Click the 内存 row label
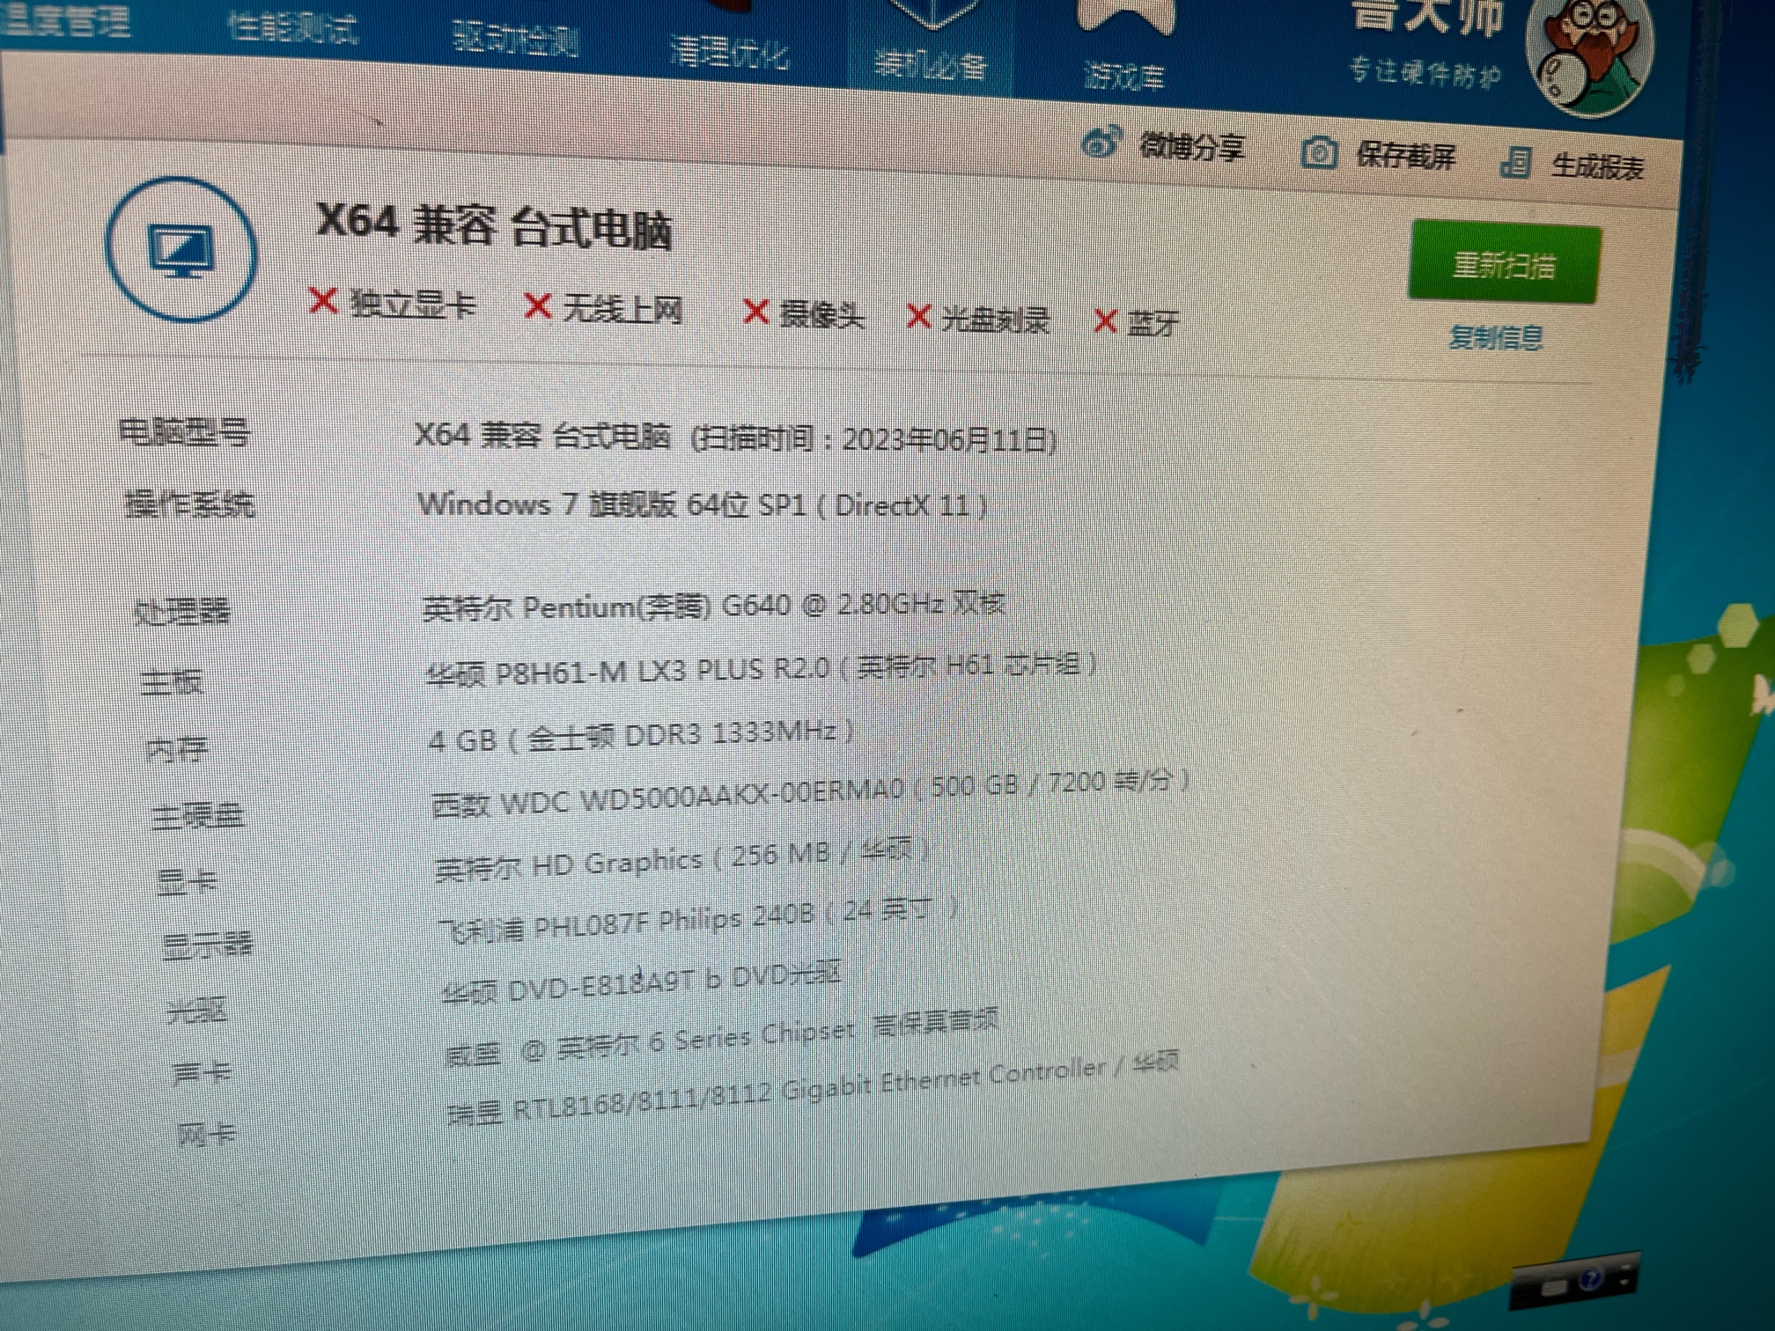The image size is (1775, 1331). (177, 749)
